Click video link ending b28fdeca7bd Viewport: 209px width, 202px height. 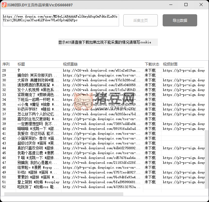pyautogui.click(x=101, y=114)
